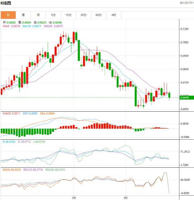The image size is (194, 200).
Task: Click the 3月 date marker on time axis
Action: coord(126,198)
